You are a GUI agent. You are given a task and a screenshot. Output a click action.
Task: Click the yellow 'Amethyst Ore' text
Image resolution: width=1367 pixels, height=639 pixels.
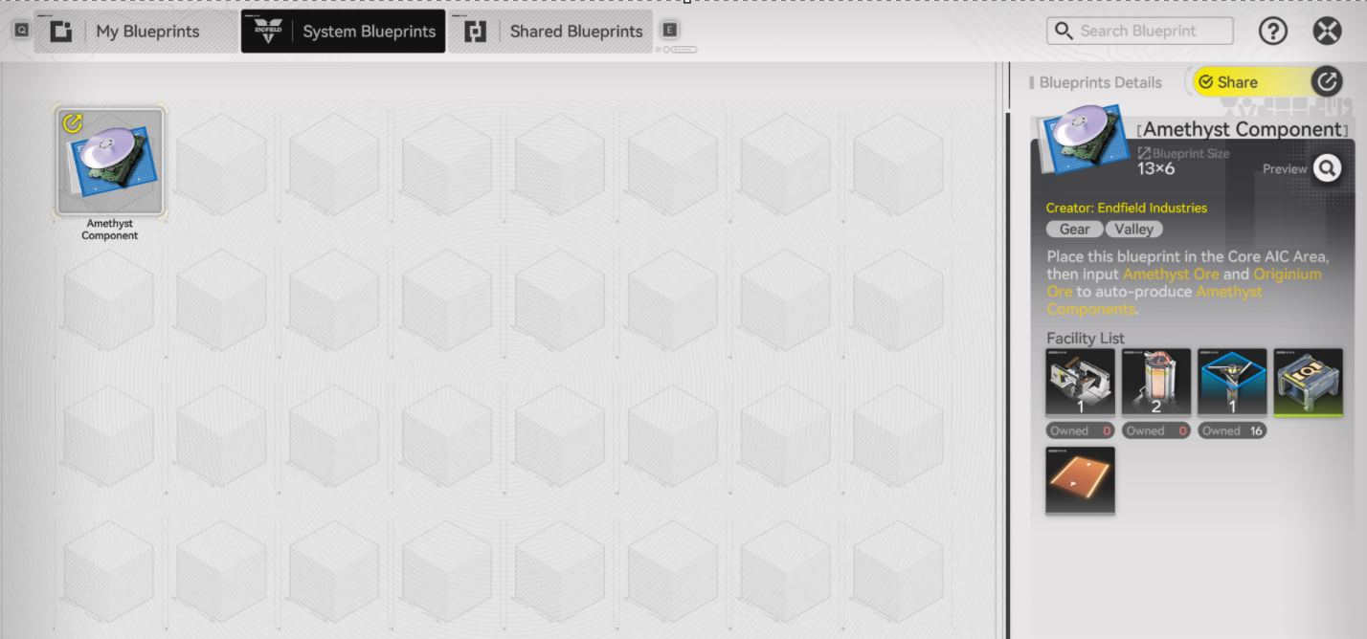coord(1172,275)
